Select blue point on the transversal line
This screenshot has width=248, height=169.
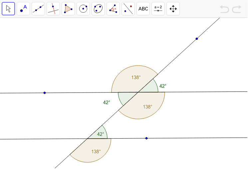click(197, 39)
